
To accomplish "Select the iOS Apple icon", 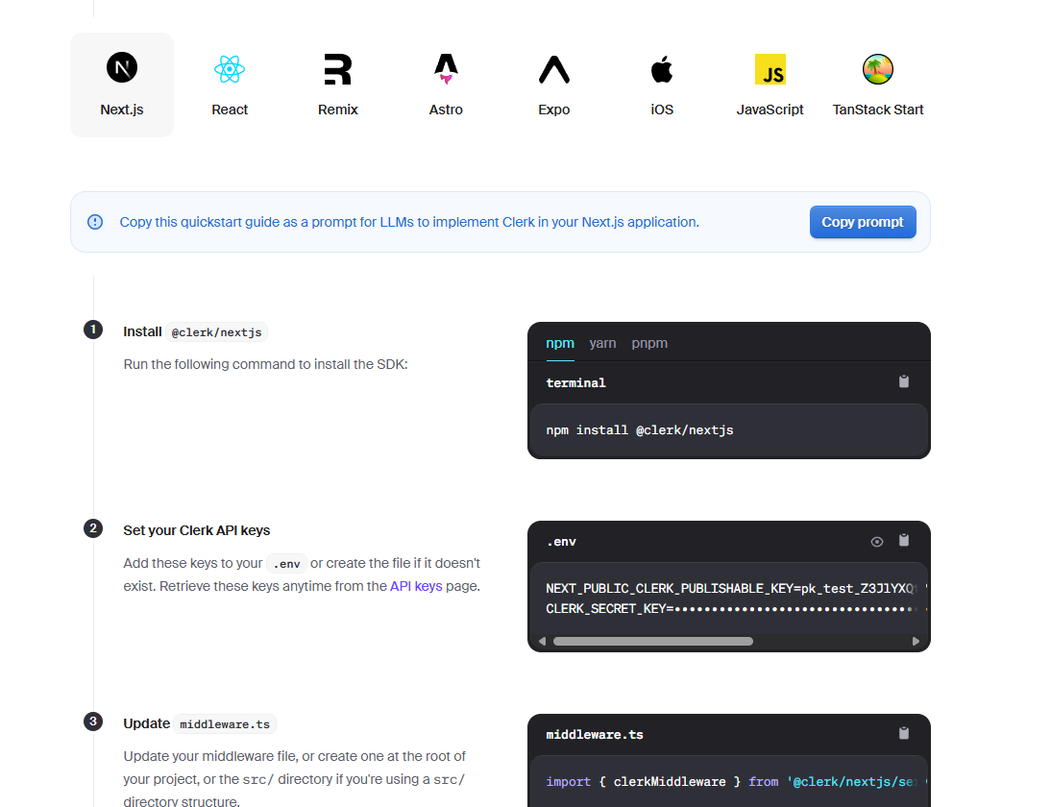I will click(x=662, y=70).
